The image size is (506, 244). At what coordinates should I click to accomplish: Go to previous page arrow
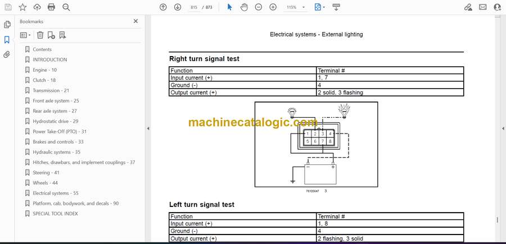(163, 7)
